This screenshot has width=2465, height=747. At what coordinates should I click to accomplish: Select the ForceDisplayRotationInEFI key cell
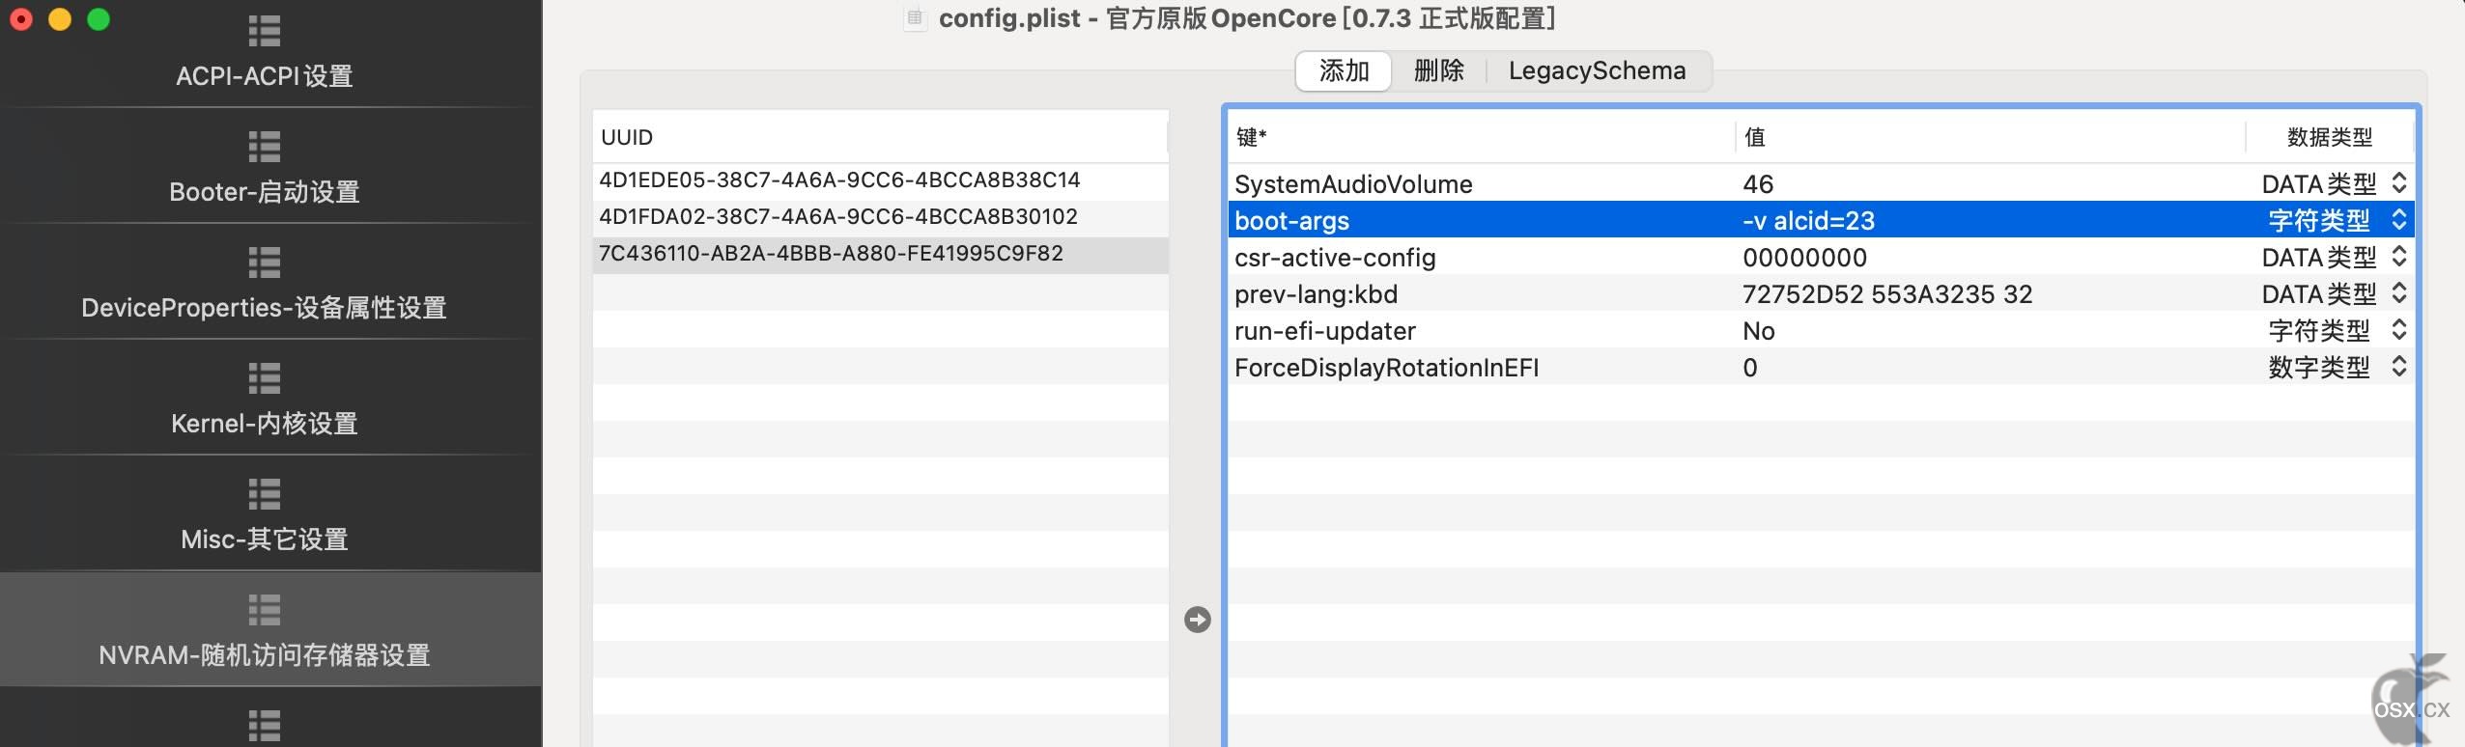1481,367
